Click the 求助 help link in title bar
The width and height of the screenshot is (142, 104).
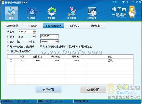[114, 2]
